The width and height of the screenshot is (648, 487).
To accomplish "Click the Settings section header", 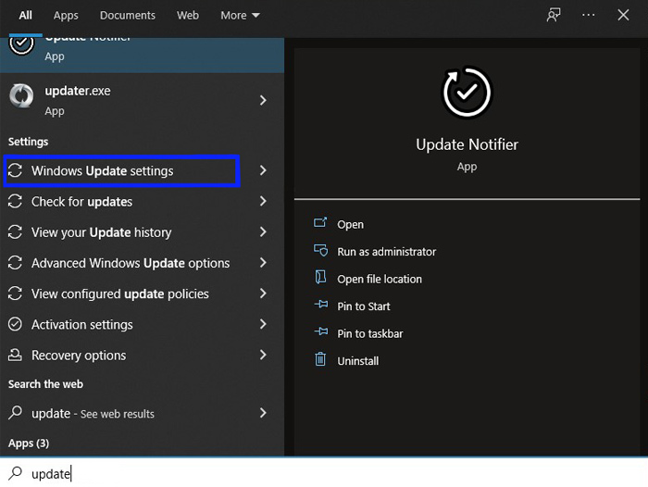I will pos(28,142).
